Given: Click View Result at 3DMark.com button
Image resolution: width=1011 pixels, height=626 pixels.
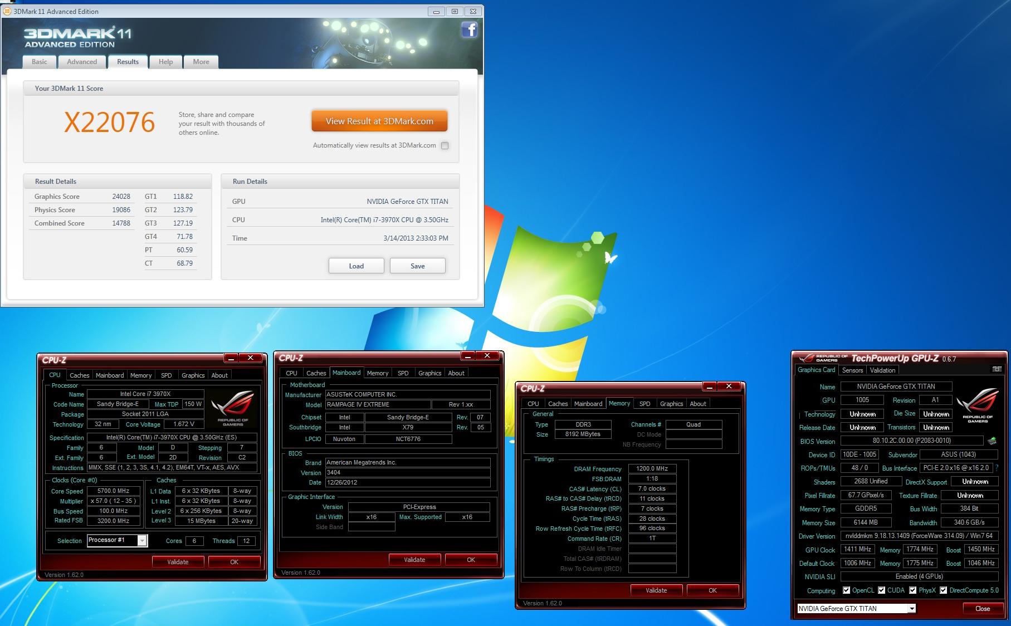Looking at the screenshot, I should click(x=379, y=121).
